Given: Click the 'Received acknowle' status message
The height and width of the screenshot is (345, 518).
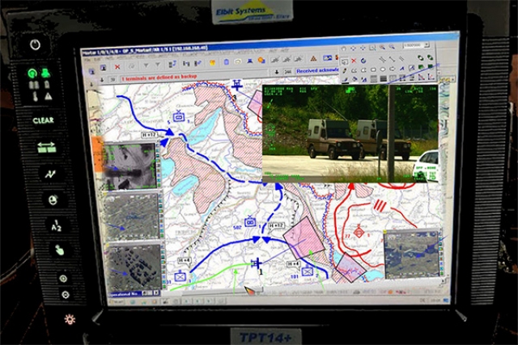Looking at the screenshot, I should pyautogui.click(x=317, y=70).
